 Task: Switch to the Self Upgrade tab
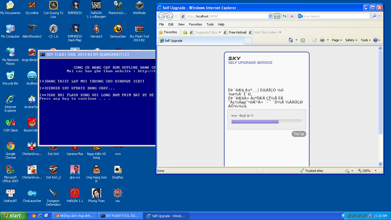[x=200, y=41]
